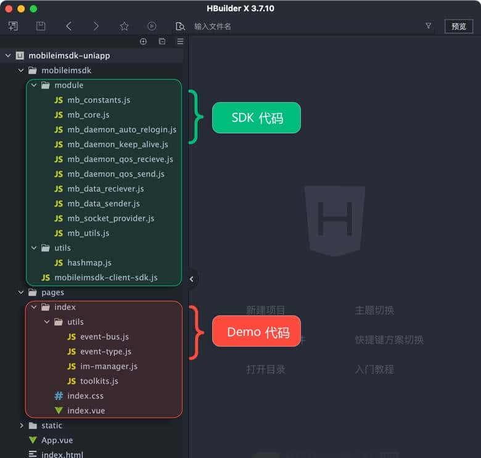Click the file search icon
481x458 pixels.
[180, 27]
